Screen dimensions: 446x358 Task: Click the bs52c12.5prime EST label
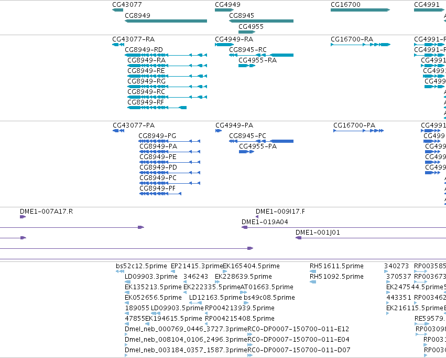coord(142,266)
